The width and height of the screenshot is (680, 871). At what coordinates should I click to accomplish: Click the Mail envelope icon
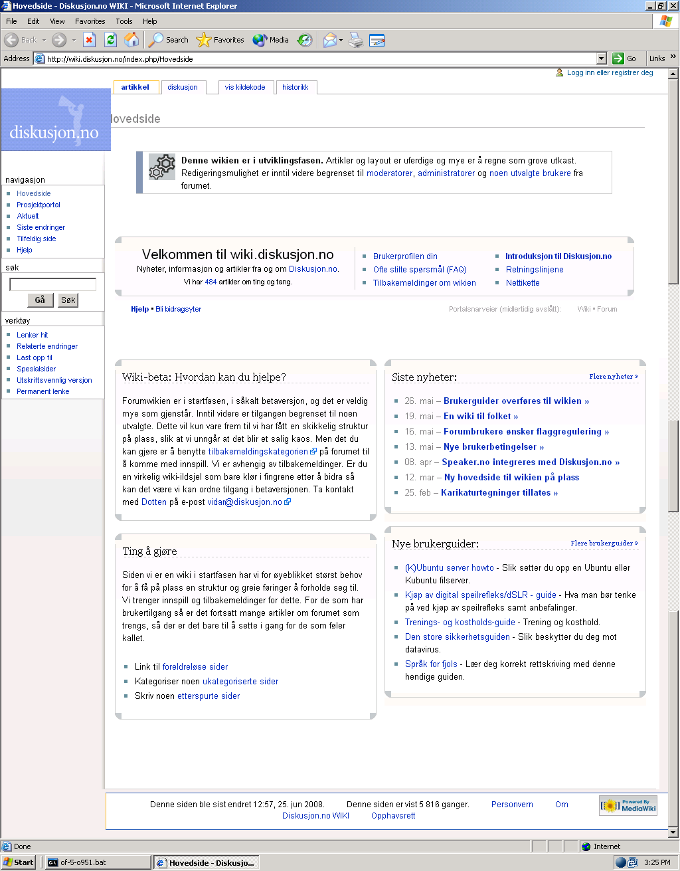pyautogui.click(x=330, y=40)
